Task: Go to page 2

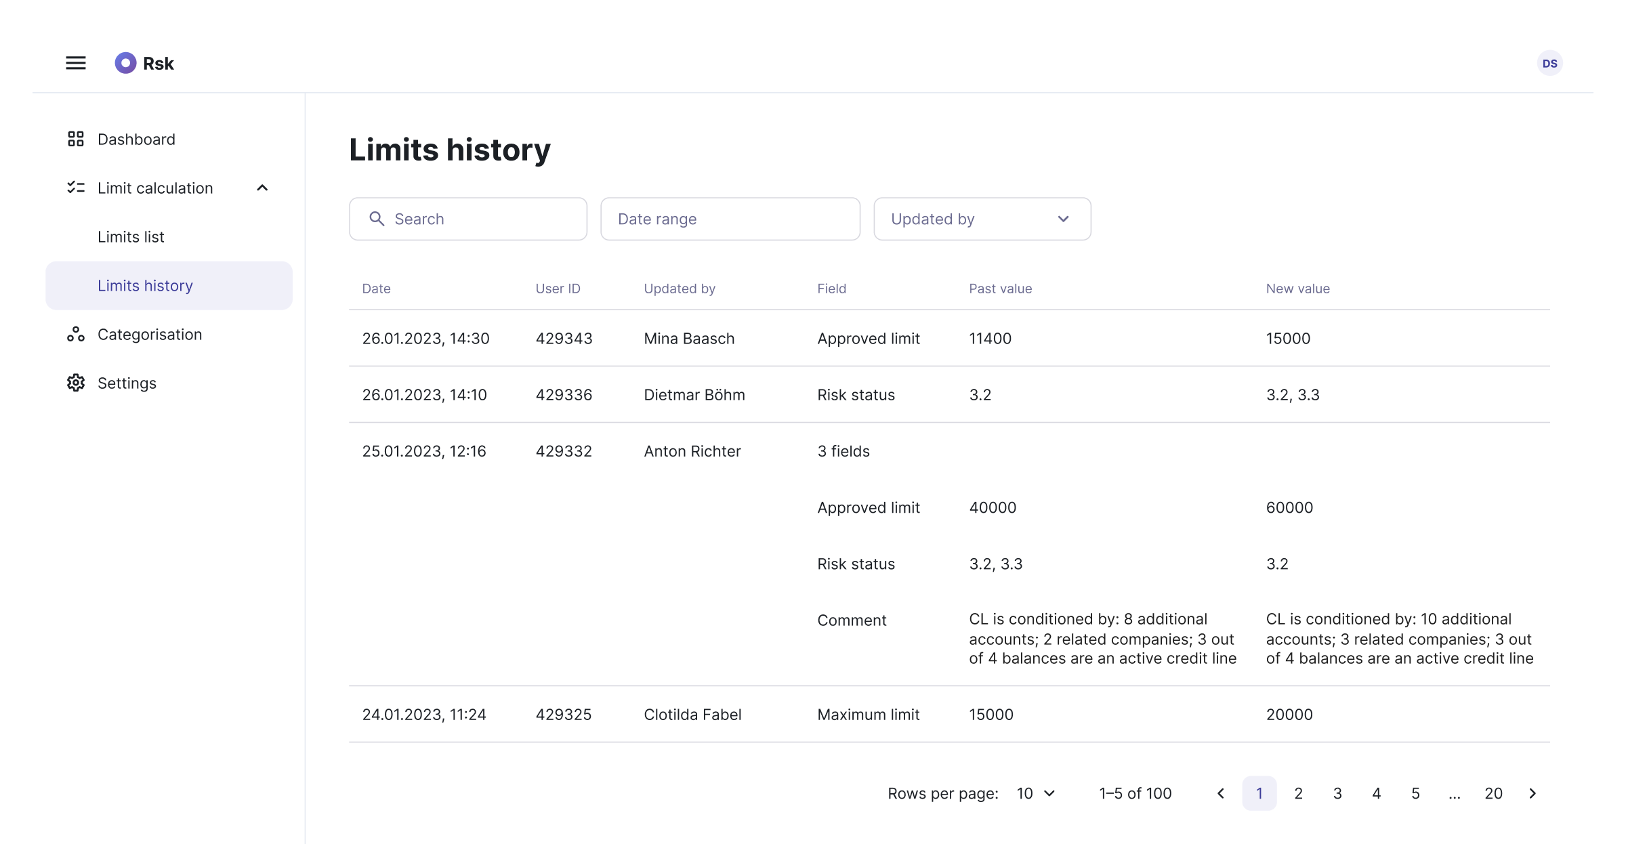Action: [1298, 793]
